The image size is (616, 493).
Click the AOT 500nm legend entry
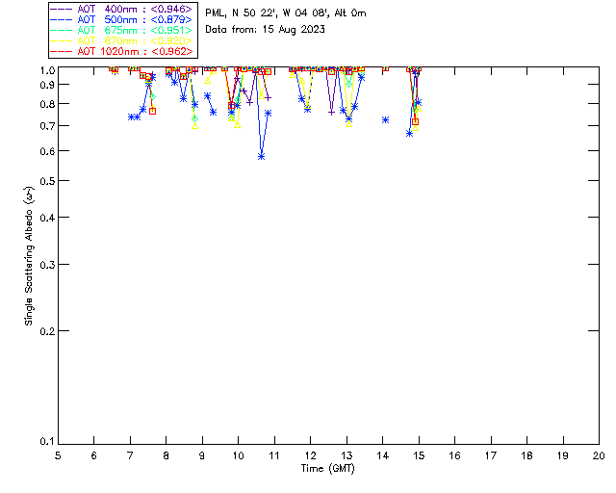click(x=122, y=19)
